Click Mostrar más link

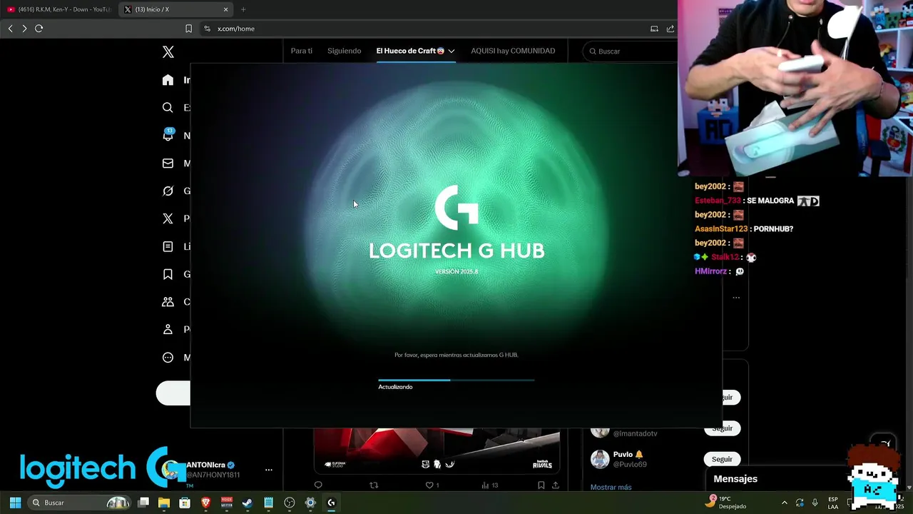pos(611,487)
